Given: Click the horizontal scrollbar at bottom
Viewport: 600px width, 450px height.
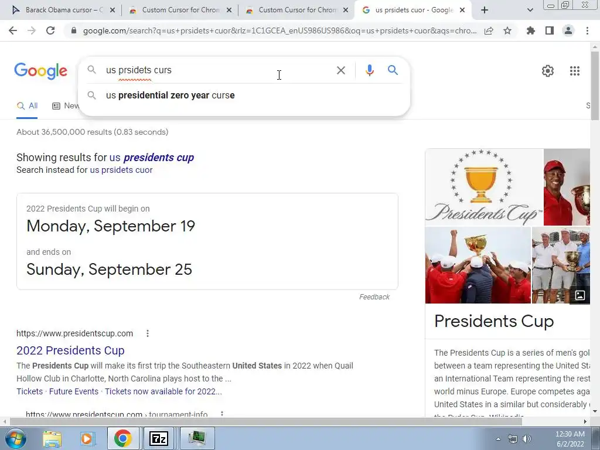Looking at the screenshot, I should pos(265,421).
